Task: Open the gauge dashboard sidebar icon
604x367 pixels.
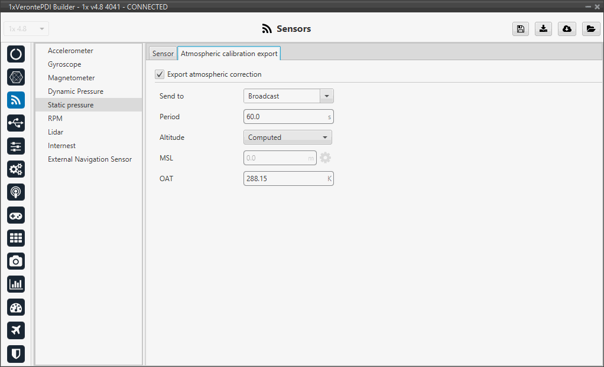Action: coord(16,307)
